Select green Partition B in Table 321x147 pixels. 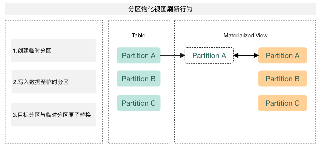139,79
